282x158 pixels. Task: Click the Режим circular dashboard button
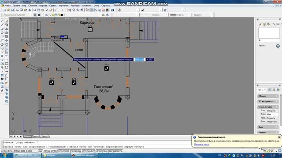point(278,46)
